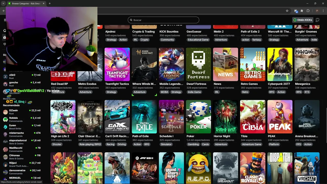
Task: Open Chrome profile avatar P
Action: 317,11
